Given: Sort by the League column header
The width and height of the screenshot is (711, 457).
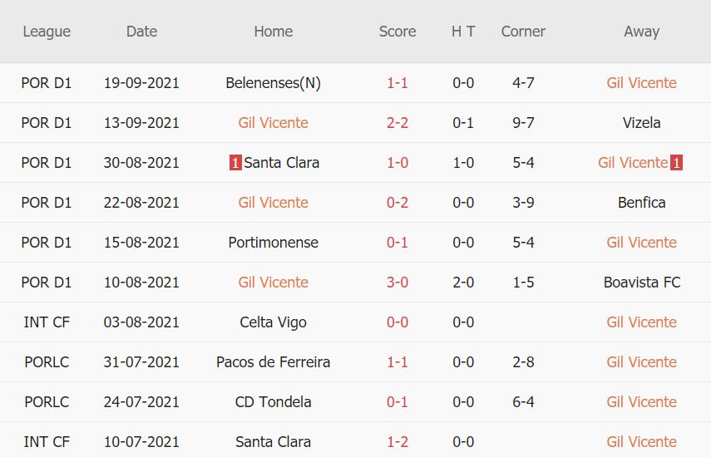Looking at the screenshot, I should click(x=47, y=32).
